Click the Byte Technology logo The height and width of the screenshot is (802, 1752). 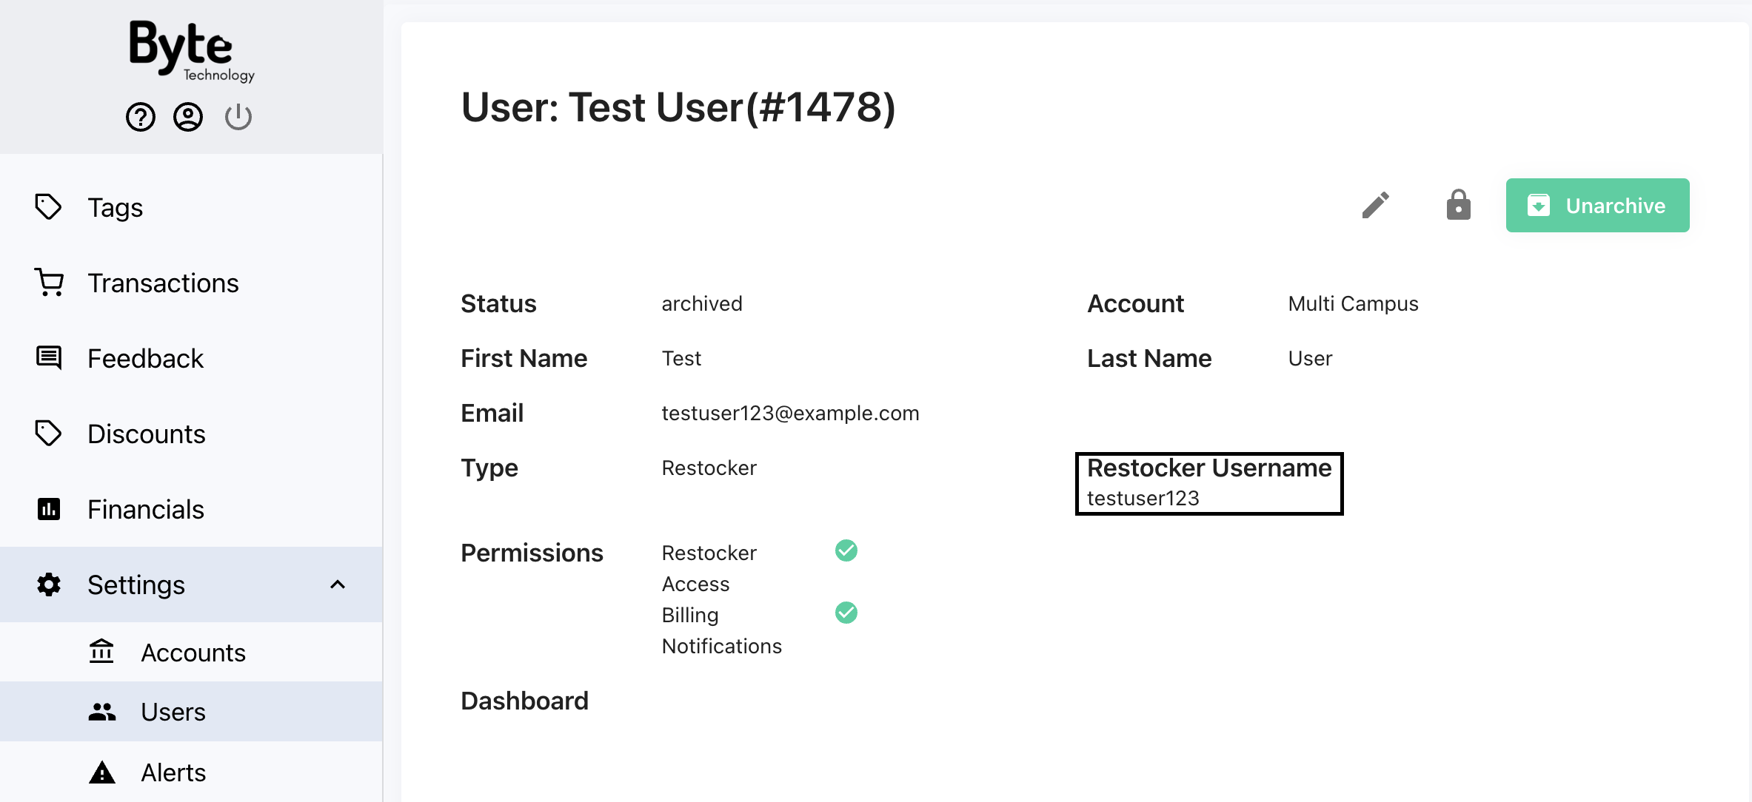191,51
